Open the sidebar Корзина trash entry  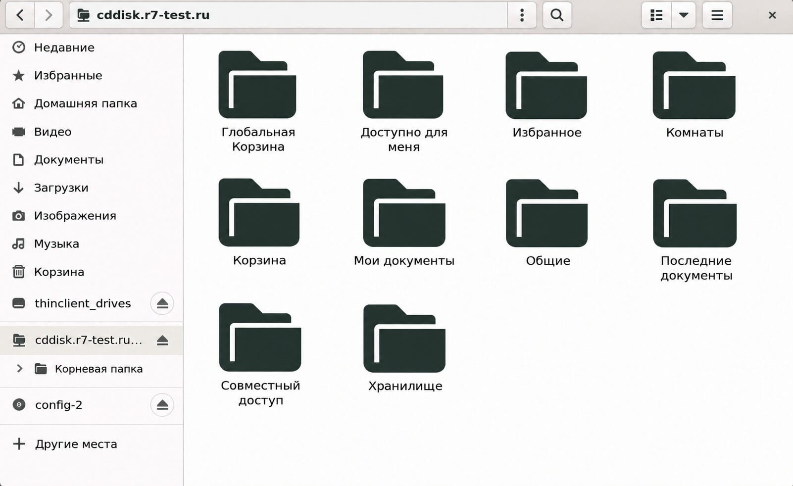point(92,272)
